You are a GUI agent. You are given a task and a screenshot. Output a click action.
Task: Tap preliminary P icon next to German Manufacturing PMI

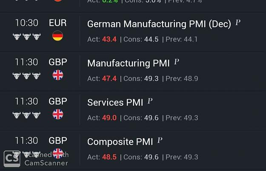point(238,23)
